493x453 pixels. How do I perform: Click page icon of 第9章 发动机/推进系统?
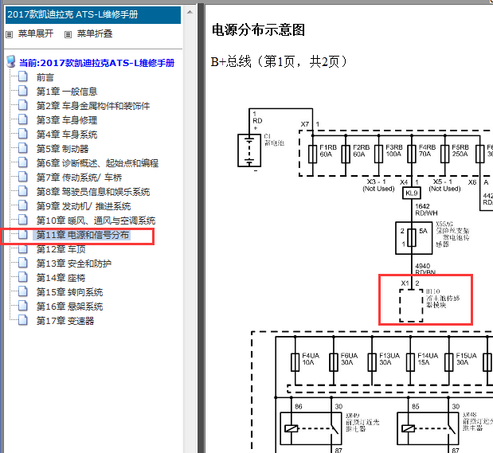(x=22, y=205)
